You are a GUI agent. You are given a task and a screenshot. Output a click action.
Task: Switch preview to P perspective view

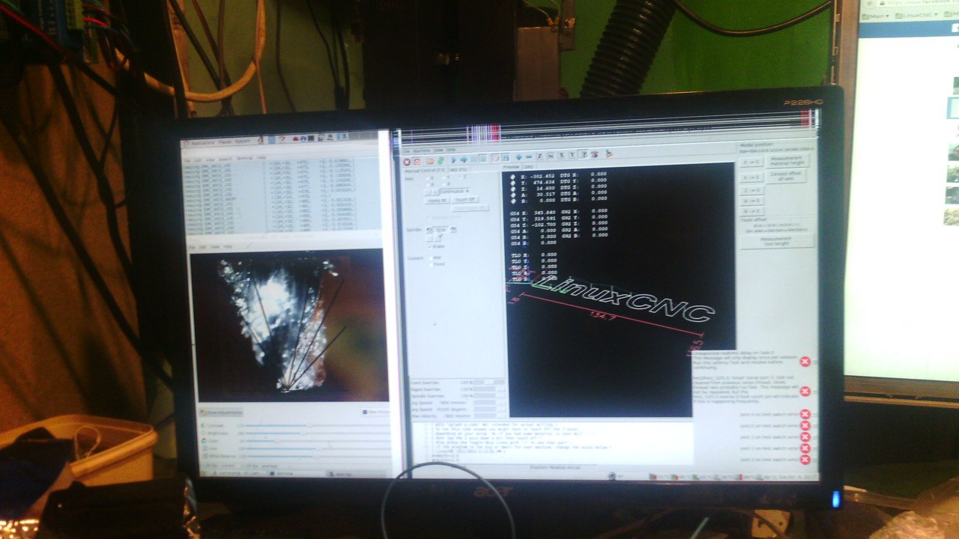pos(584,153)
